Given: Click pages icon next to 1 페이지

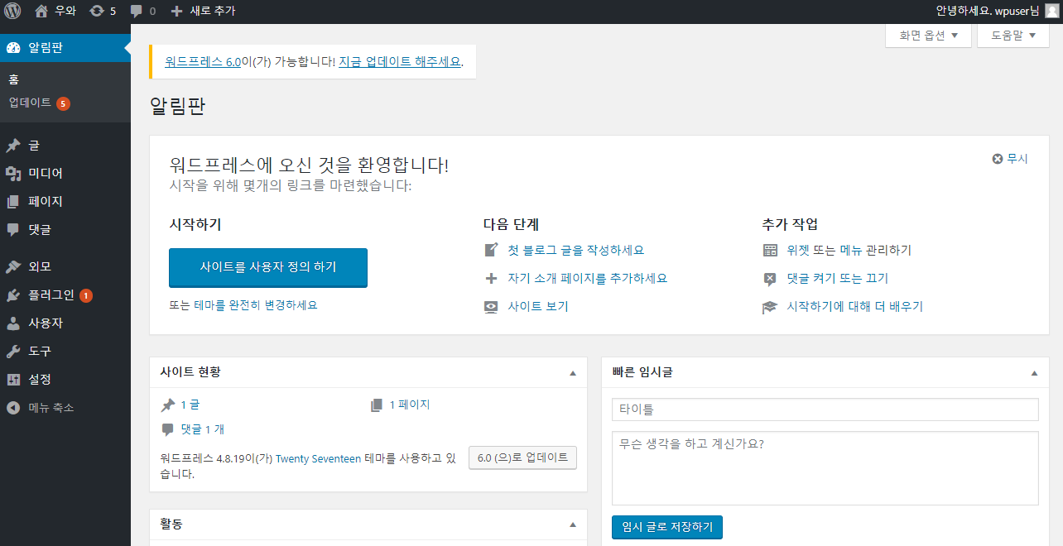Looking at the screenshot, I should [377, 405].
